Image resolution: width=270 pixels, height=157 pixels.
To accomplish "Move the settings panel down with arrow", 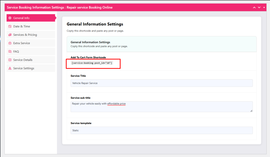I will coord(259,8).
